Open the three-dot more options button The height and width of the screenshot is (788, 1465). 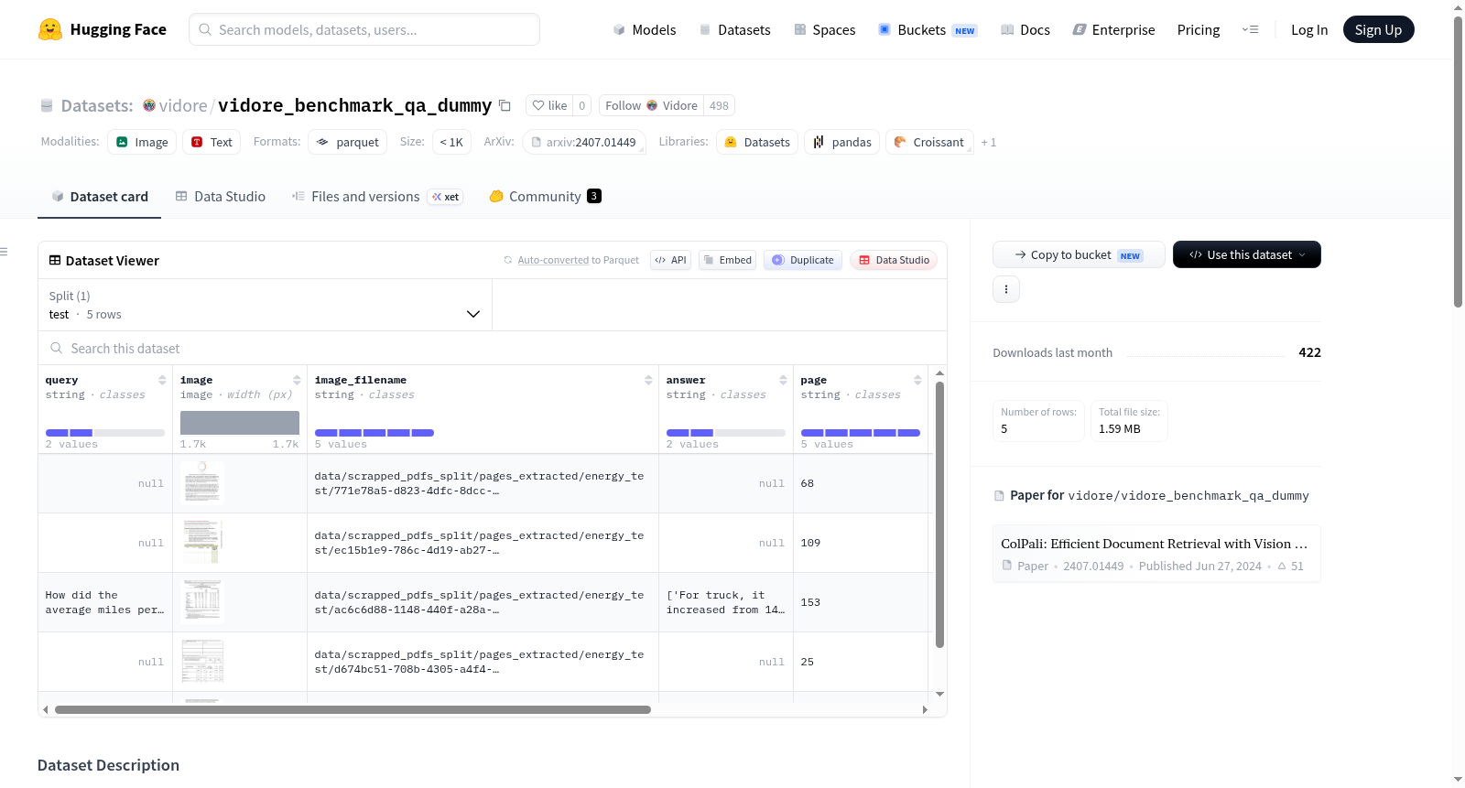[x=1006, y=289]
